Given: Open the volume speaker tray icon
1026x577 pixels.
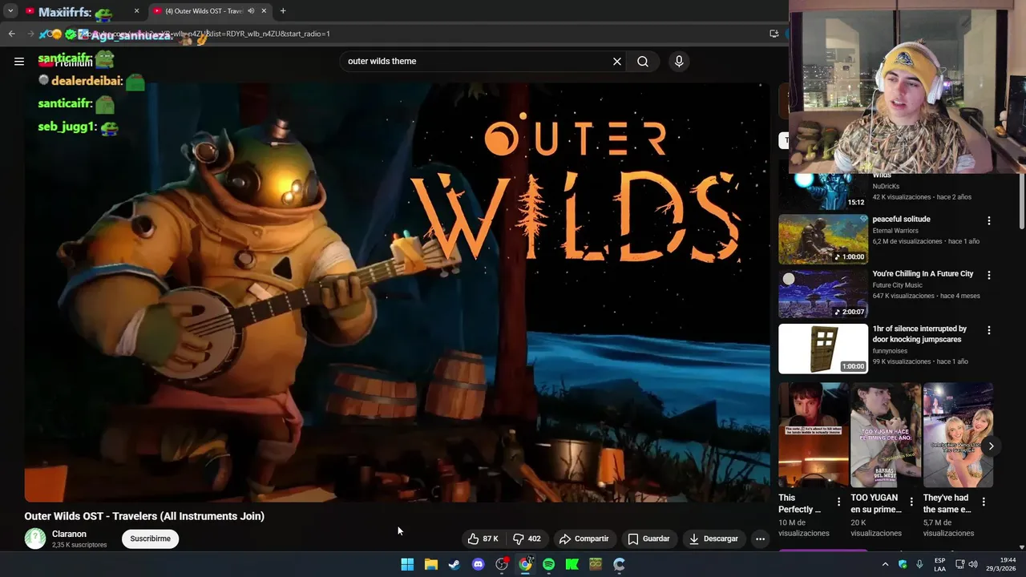Looking at the screenshot, I should point(973,564).
